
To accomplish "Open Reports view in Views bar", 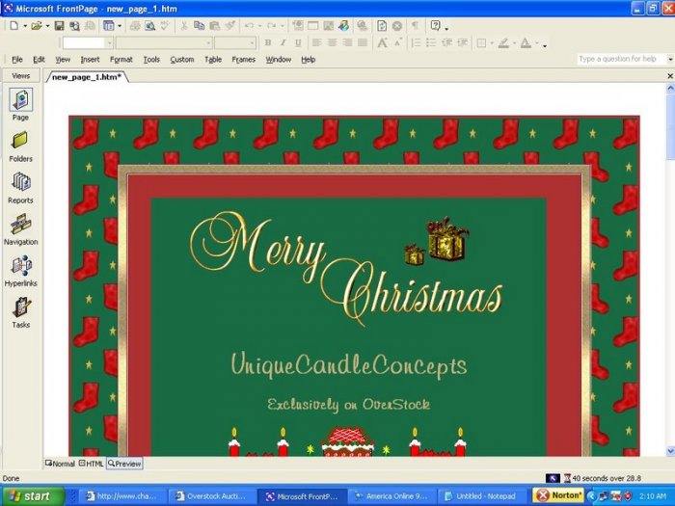I will pos(20,189).
